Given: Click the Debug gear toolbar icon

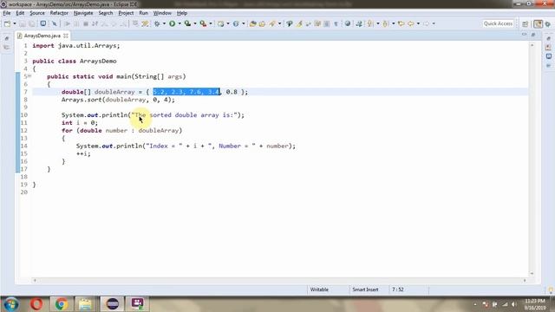Looking at the screenshot, I should (157, 23).
